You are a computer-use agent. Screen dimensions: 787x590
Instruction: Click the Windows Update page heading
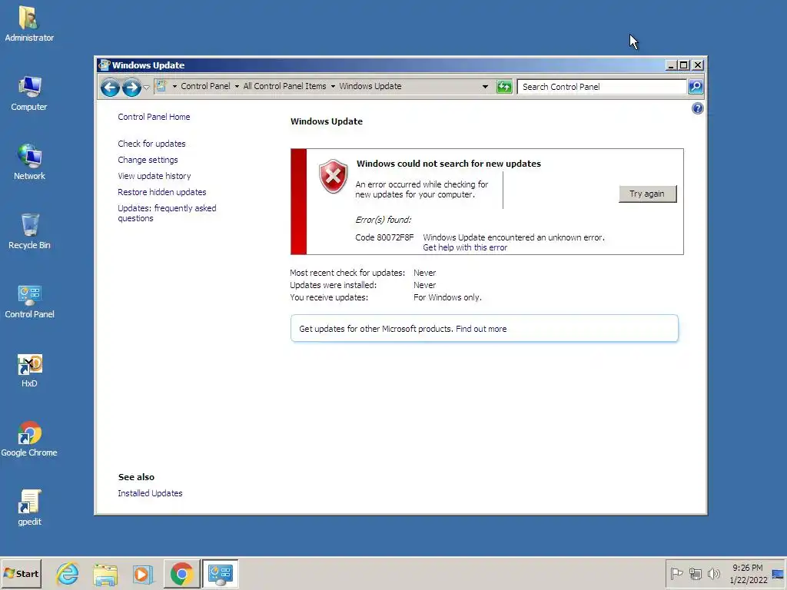326,121
